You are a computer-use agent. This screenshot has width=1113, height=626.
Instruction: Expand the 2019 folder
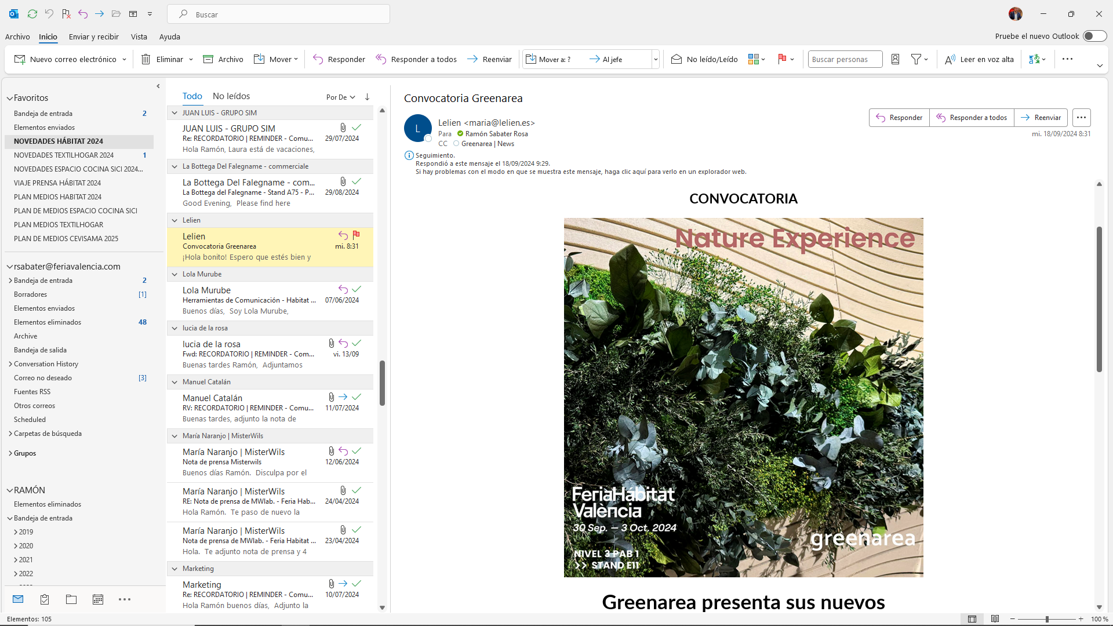coord(16,532)
